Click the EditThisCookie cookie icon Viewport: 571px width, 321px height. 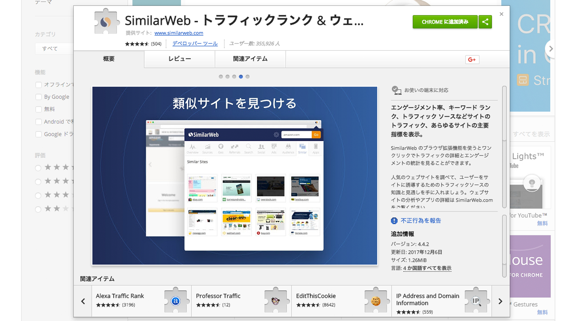[376, 301]
